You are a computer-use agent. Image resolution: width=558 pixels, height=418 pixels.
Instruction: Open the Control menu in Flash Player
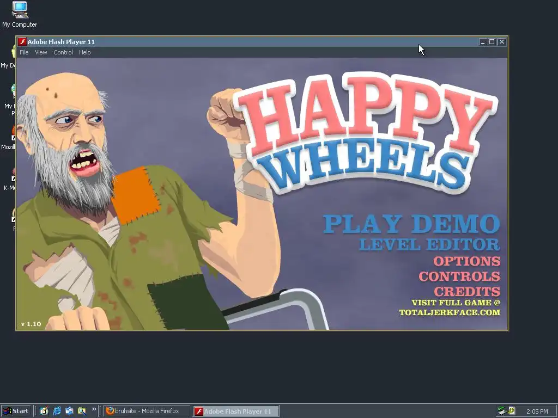[63, 52]
